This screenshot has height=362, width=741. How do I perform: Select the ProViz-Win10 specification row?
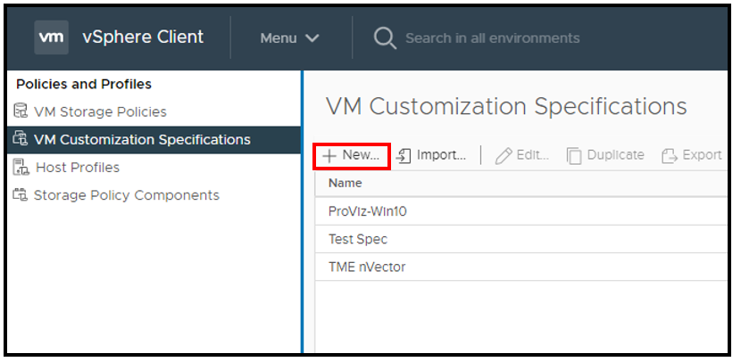pyautogui.click(x=521, y=211)
